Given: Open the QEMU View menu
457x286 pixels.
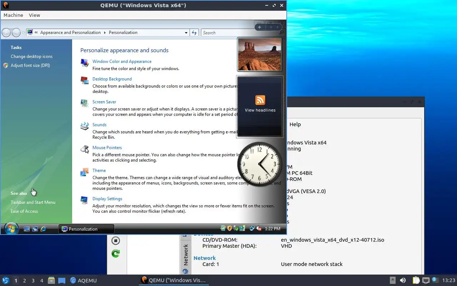Looking at the screenshot, I should tap(34, 15).
